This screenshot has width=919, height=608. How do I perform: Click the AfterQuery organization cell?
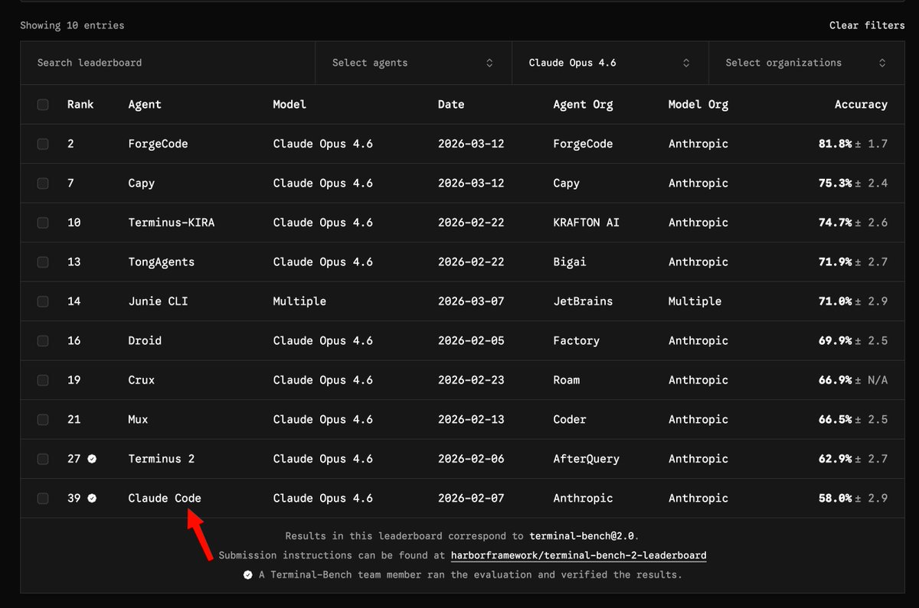pos(587,459)
